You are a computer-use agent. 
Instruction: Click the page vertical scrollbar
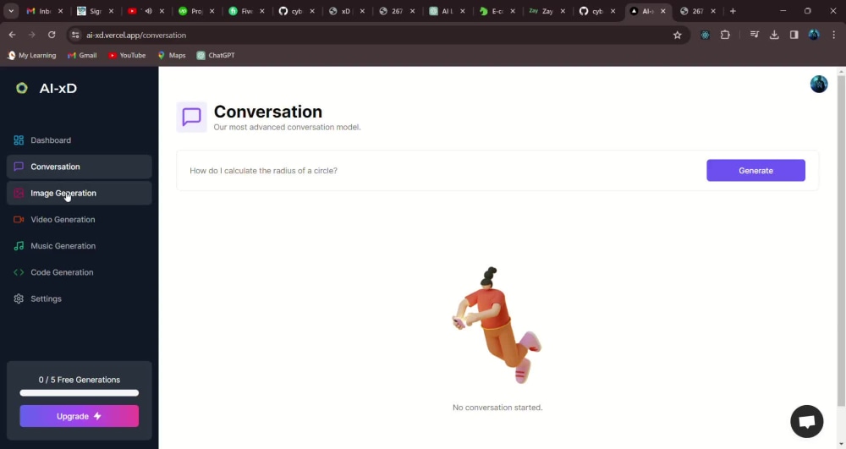click(841, 240)
